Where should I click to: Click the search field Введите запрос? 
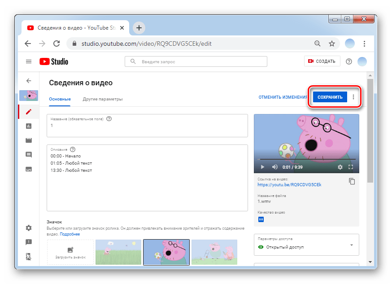[x=197, y=61]
